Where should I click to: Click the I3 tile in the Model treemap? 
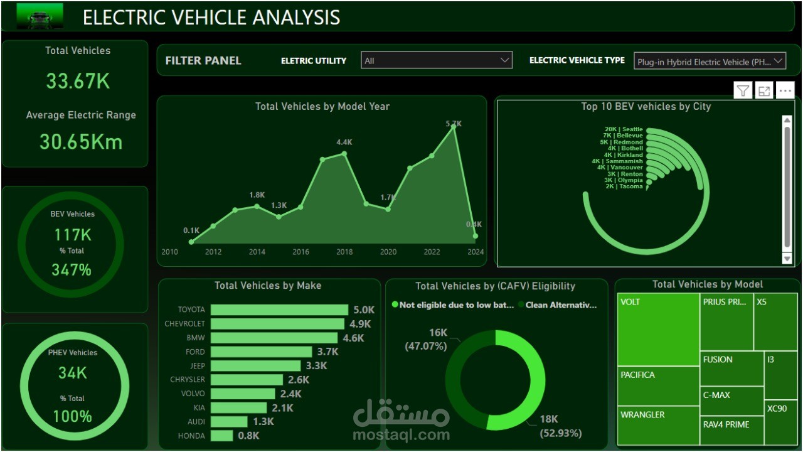click(x=781, y=375)
